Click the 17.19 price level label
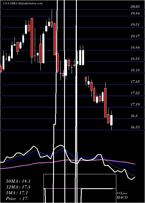145x203 pixels. [135, 104]
